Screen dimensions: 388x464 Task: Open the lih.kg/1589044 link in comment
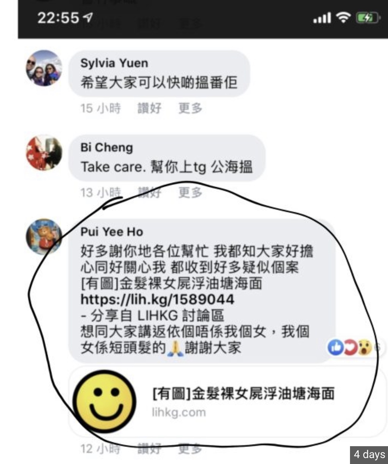click(x=157, y=299)
